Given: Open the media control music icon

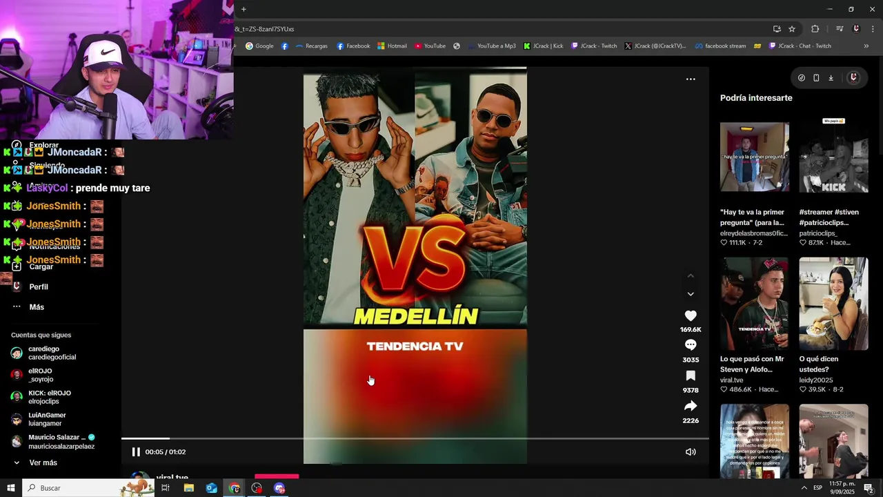Looking at the screenshot, I should [x=840, y=29].
